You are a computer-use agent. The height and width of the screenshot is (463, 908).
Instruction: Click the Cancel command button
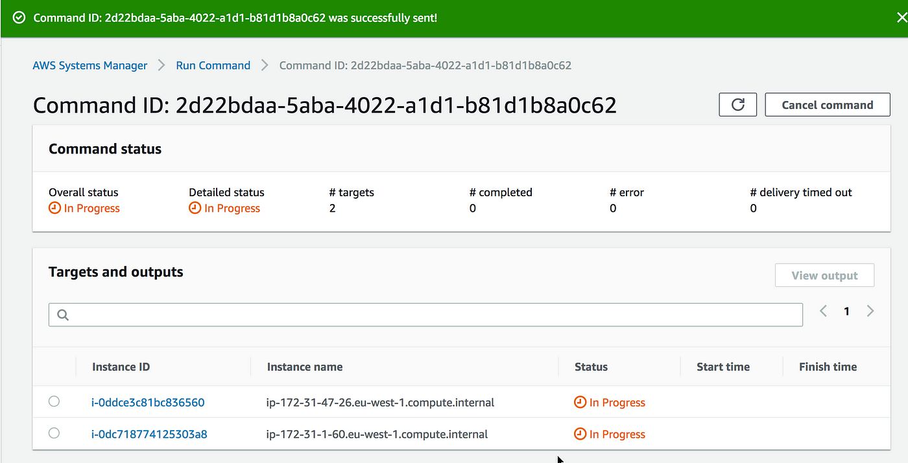[x=828, y=105]
